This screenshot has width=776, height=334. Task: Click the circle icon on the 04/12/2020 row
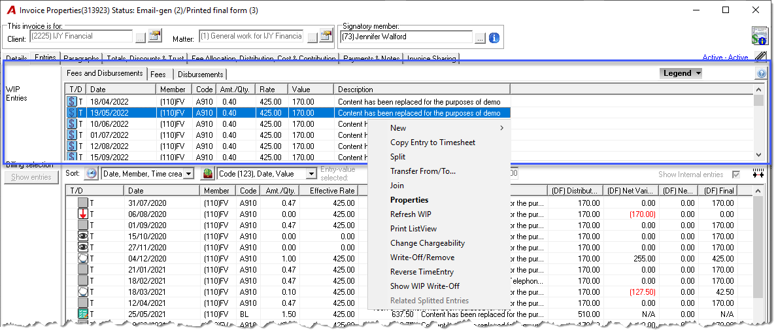click(83, 258)
